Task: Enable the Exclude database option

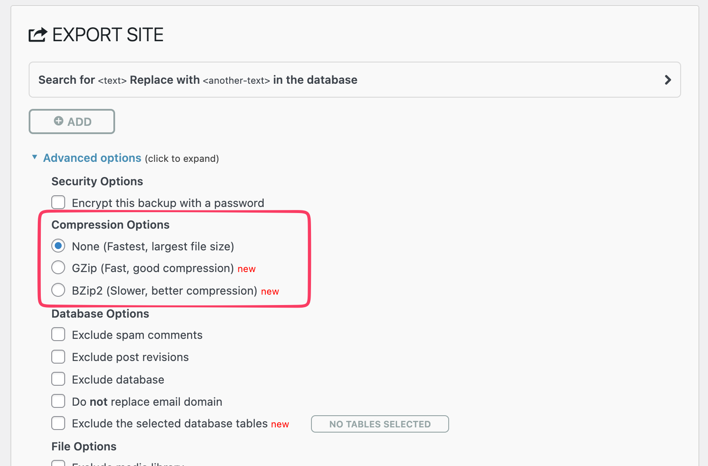Action: pyautogui.click(x=58, y=379)
